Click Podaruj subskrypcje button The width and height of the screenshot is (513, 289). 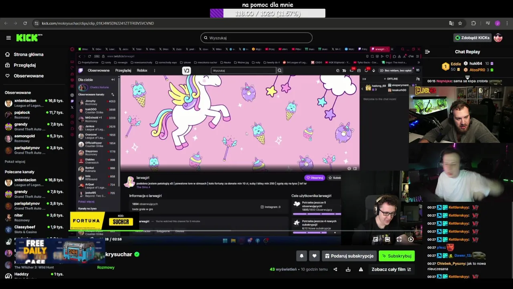coord(349,256)
